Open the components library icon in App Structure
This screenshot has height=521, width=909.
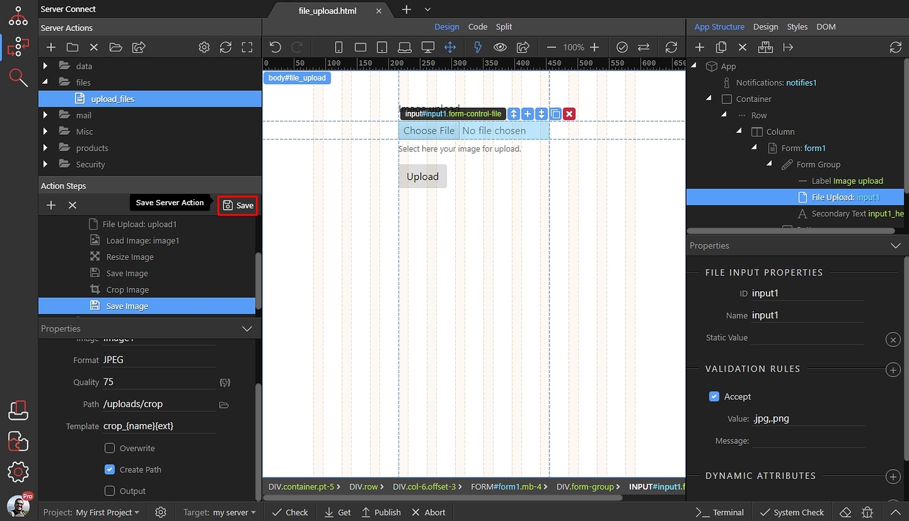(765, 47)
